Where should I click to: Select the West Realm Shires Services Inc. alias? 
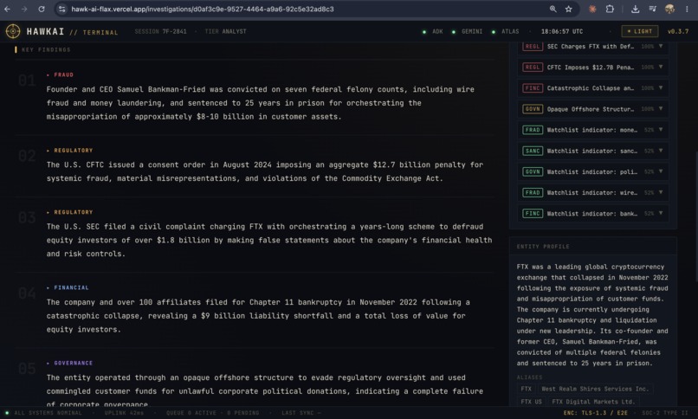click(x=595, y=389)
